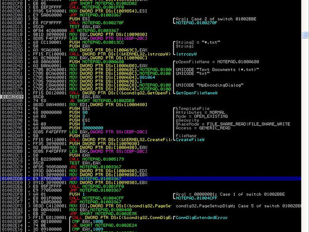Click the 'JE SHORT NOTEPAD.01002DE0' instruction
This screenshot has height=232, width=309.
coord(102,101)
